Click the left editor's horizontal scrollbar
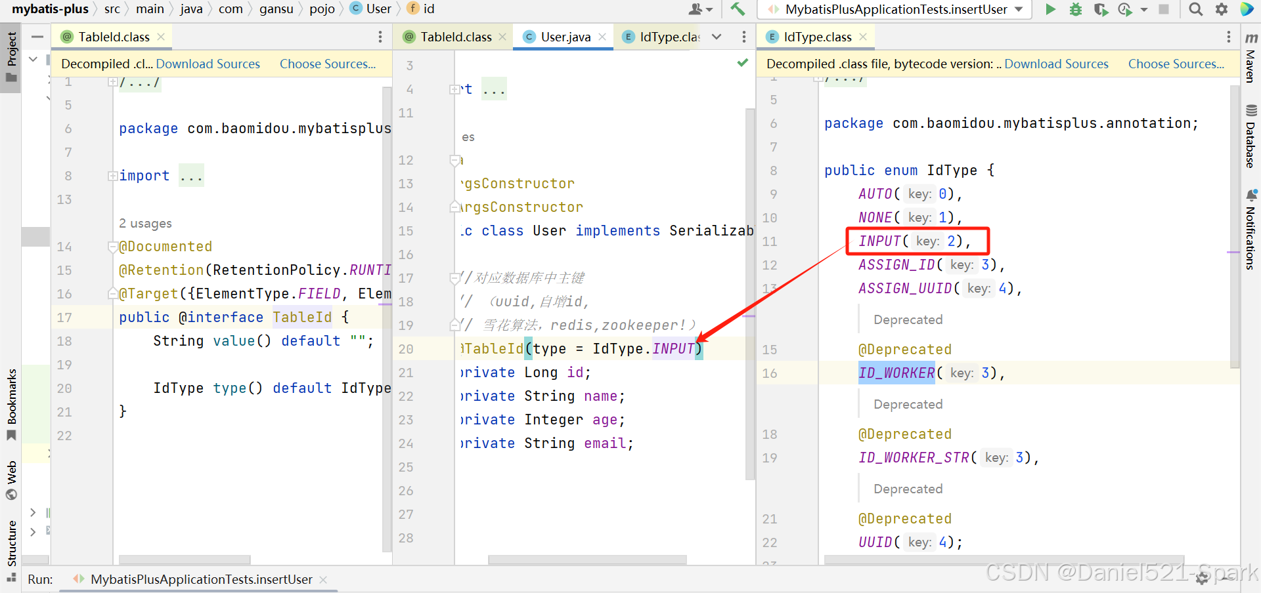This screenshot has height=593, width=1261. 184,560
